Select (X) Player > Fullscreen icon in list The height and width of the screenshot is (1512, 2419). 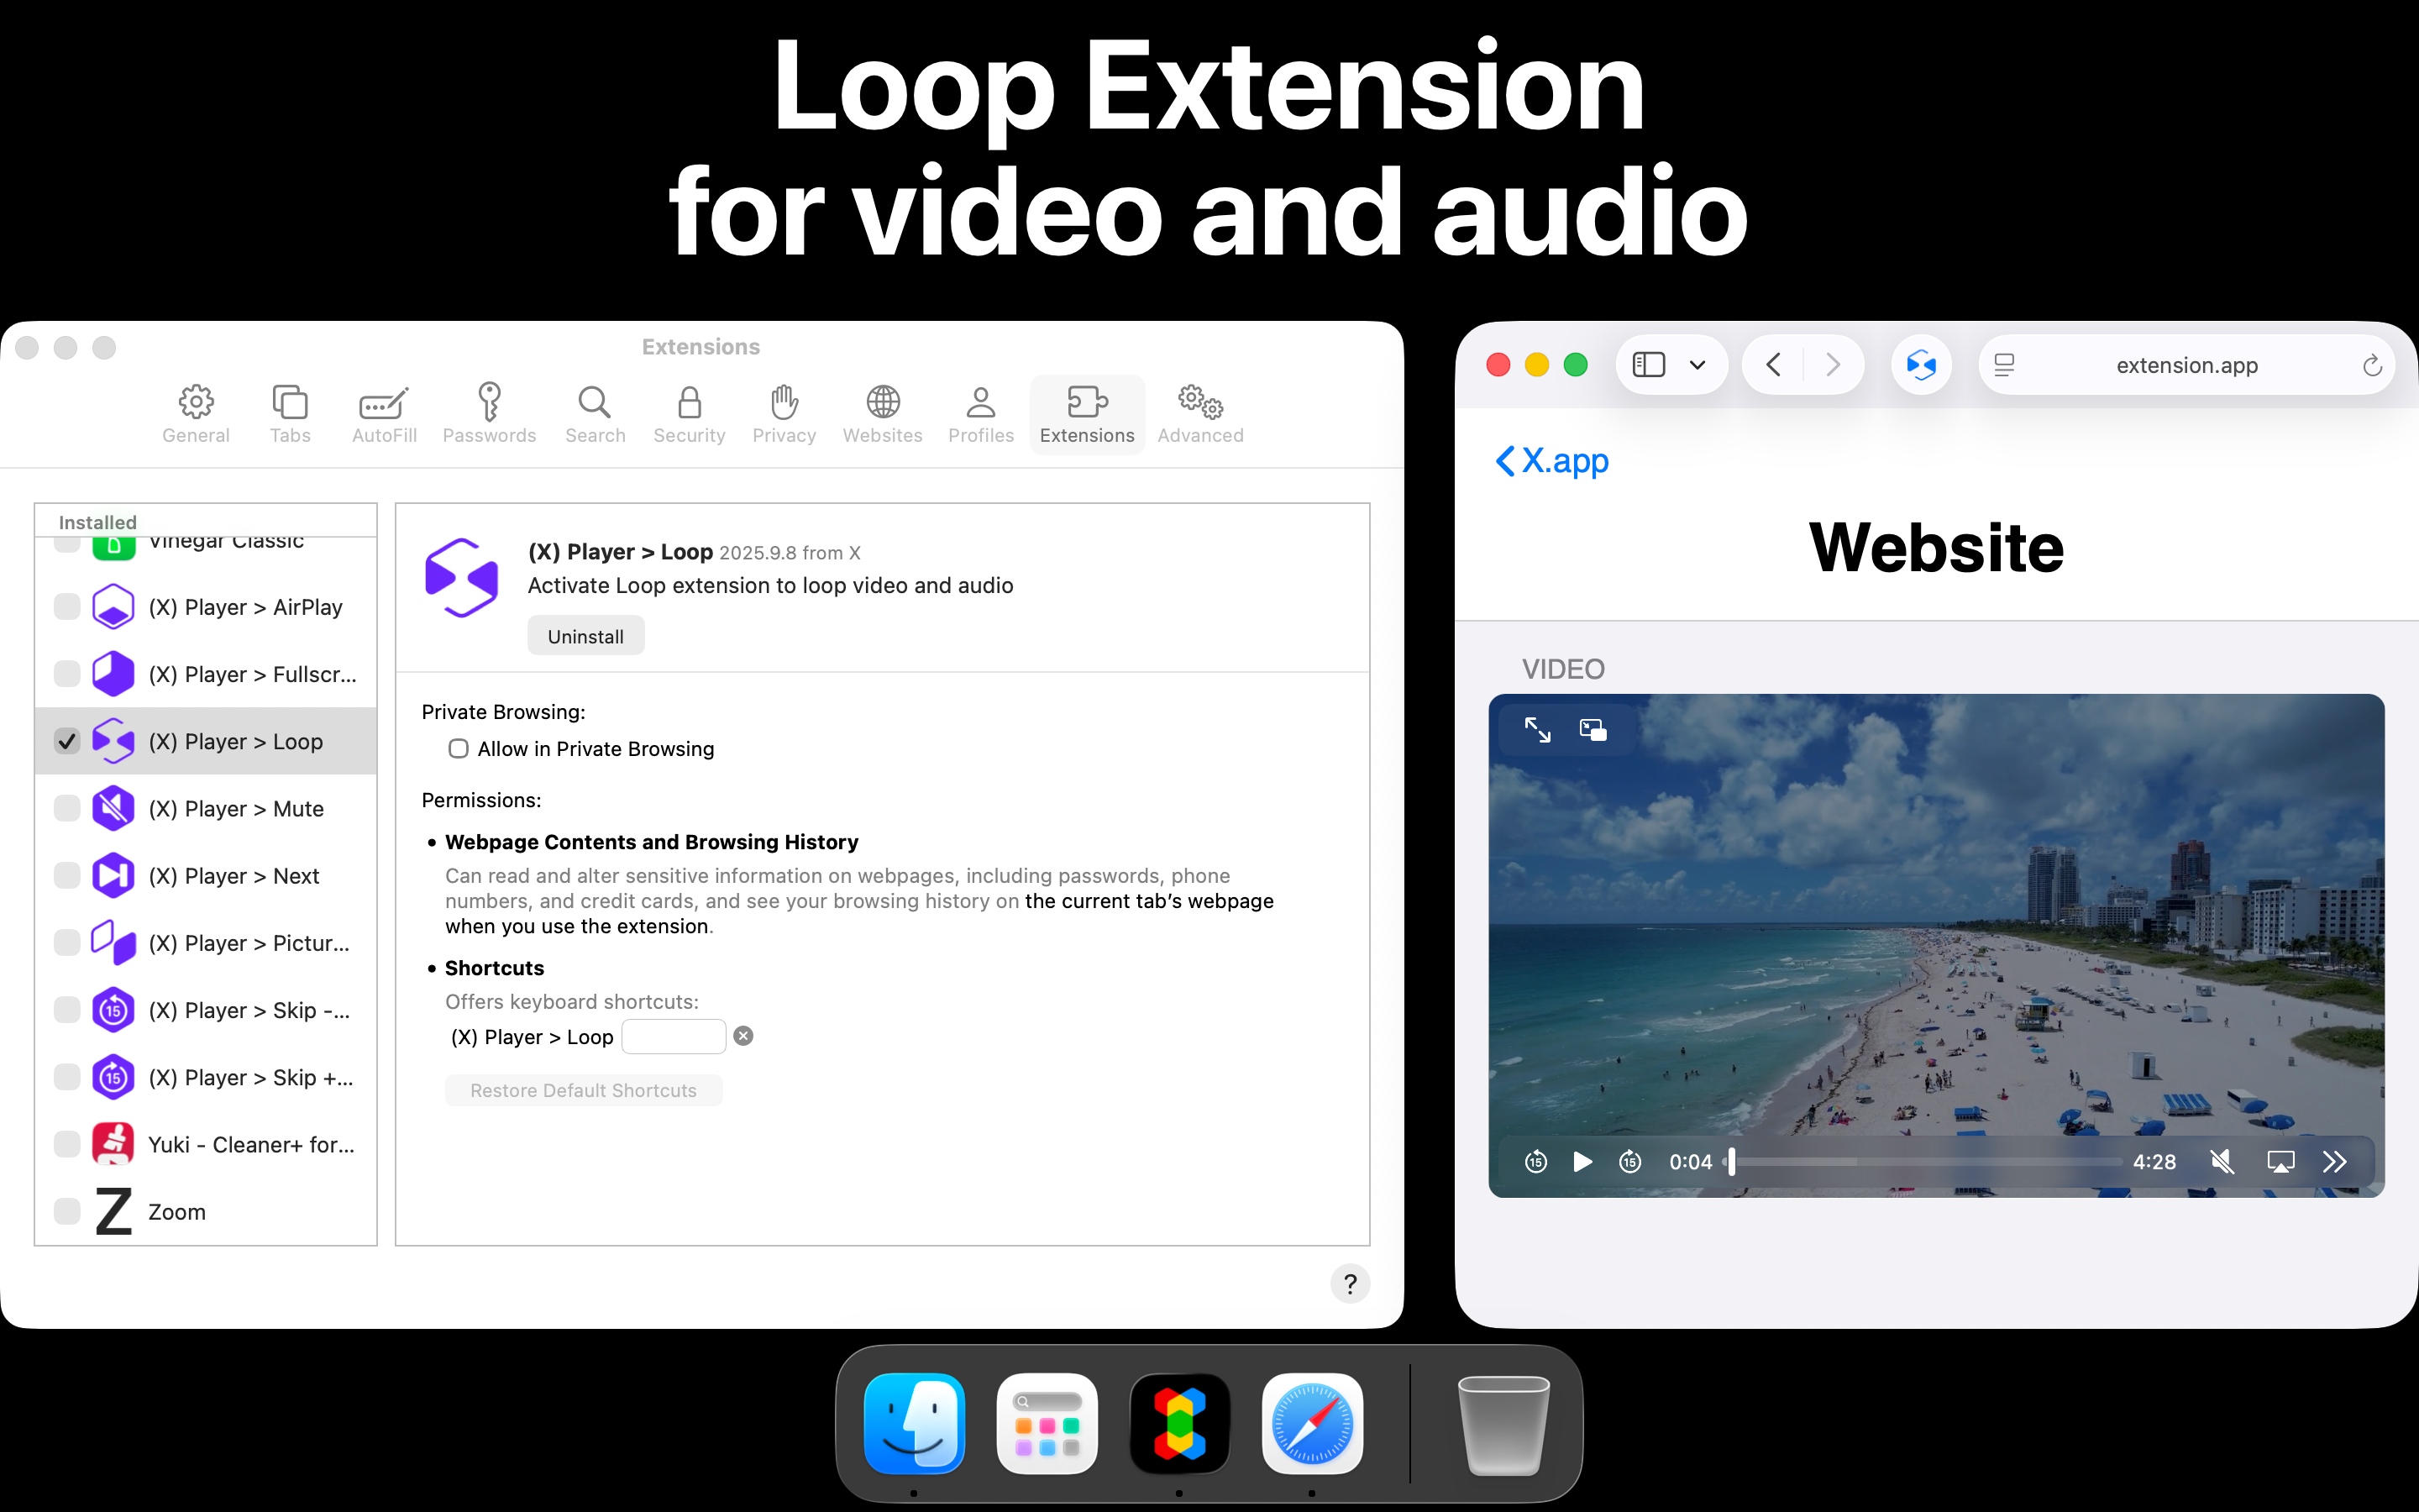[113, 674]
